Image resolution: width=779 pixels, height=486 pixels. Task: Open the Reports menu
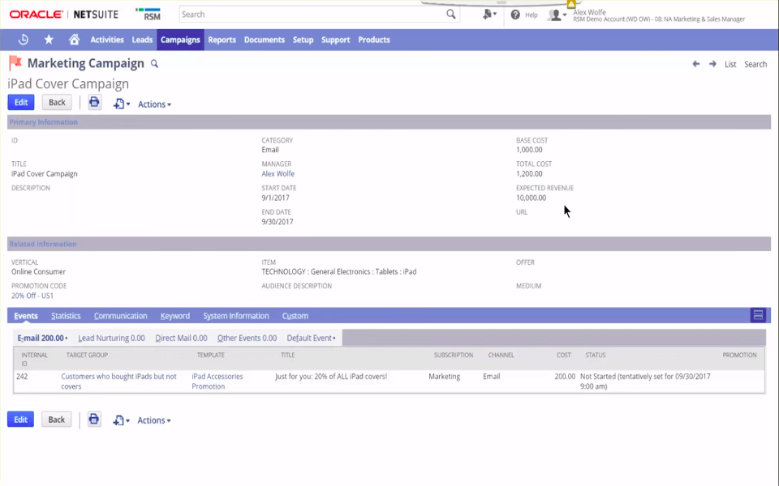coord(222,40)
